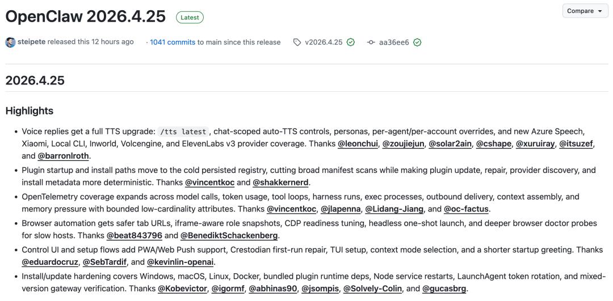The image size is (613, 301).
Task: Open the 1041 commits link
Action: coord(173,43)
